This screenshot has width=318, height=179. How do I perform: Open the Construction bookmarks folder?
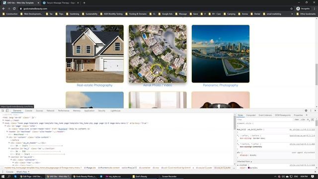click(10, 14)
